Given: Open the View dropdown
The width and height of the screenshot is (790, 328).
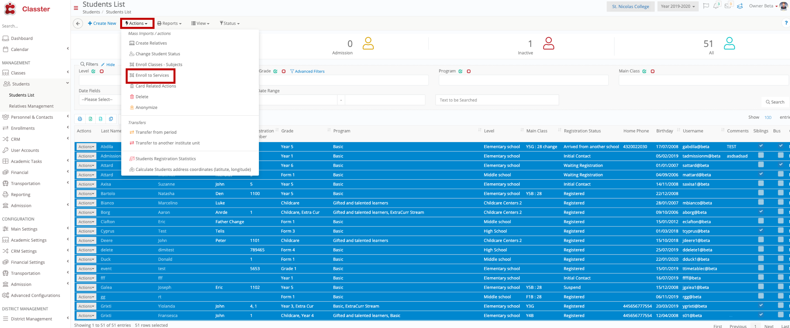Looking at the screenshot, I should pyautogui.click(x=200, y=23).
